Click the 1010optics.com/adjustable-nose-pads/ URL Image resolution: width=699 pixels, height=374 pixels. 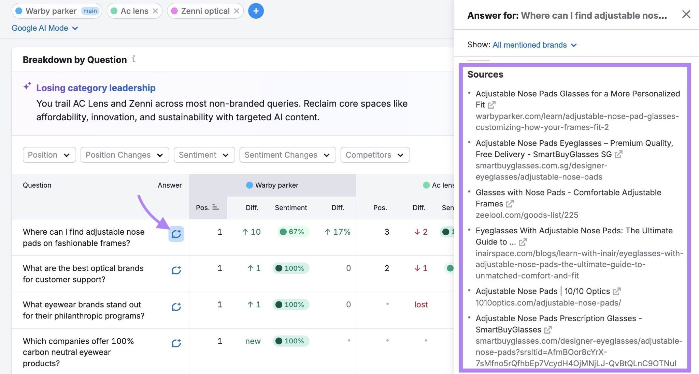click(x=548, y=302)
